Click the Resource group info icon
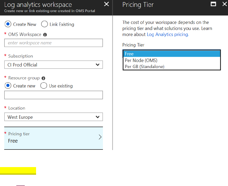The image size is (228, 186). [x=43, y=78]
